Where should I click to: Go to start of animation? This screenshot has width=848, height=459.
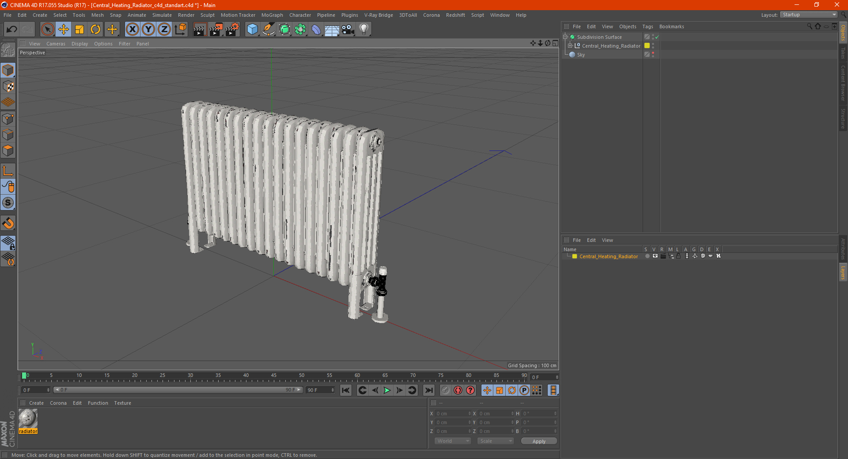pyautogui.click(x=346, y=390)
